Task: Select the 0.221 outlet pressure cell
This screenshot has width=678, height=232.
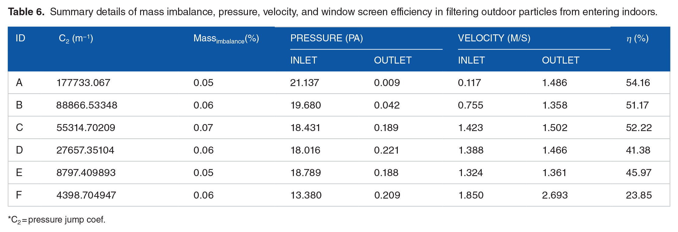Action: coord(386,150)
